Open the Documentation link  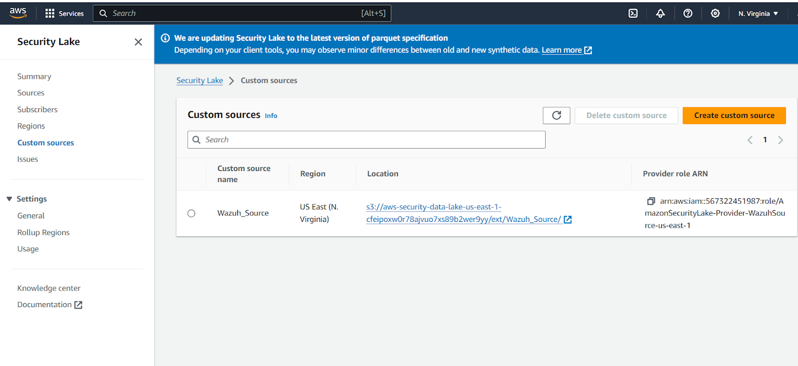(x=44, y=305)
